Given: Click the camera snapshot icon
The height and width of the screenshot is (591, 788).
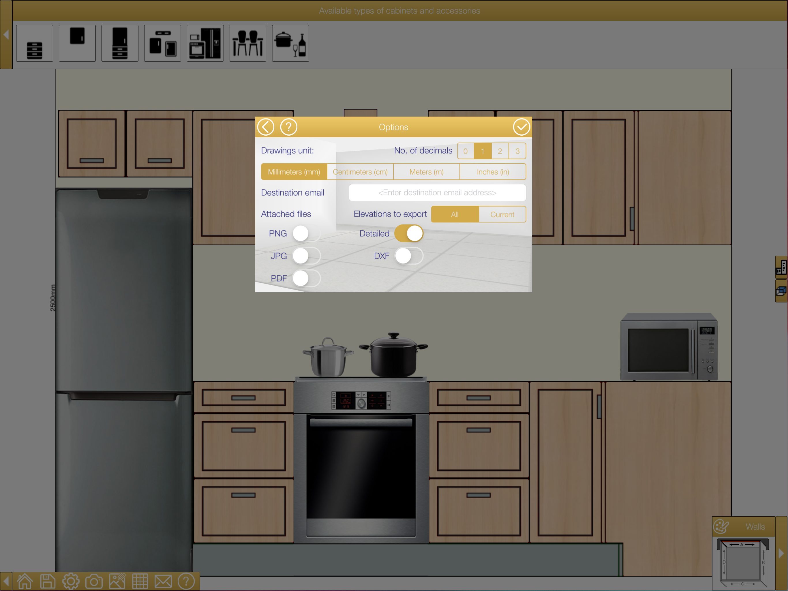Looking at the screenshot, I should click(94, 581).
